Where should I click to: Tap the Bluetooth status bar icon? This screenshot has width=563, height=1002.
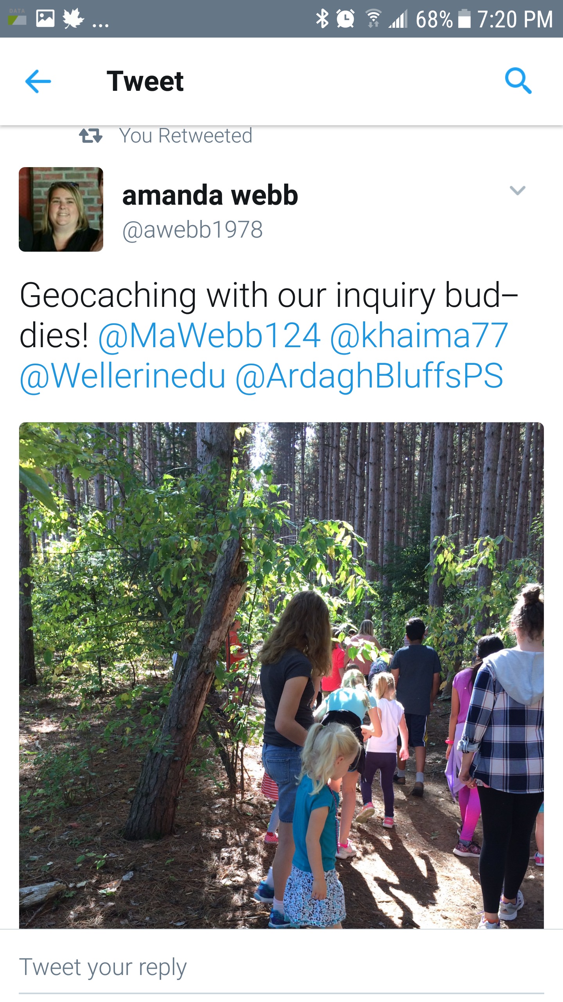coord(322,19)
